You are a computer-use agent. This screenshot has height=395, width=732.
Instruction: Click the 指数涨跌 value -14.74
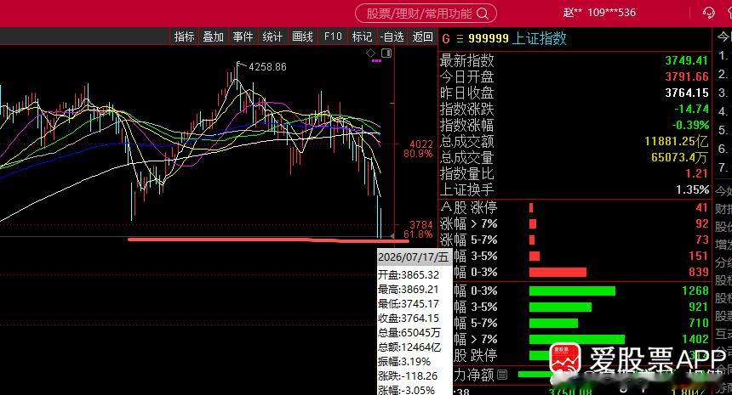coord(691,109)
